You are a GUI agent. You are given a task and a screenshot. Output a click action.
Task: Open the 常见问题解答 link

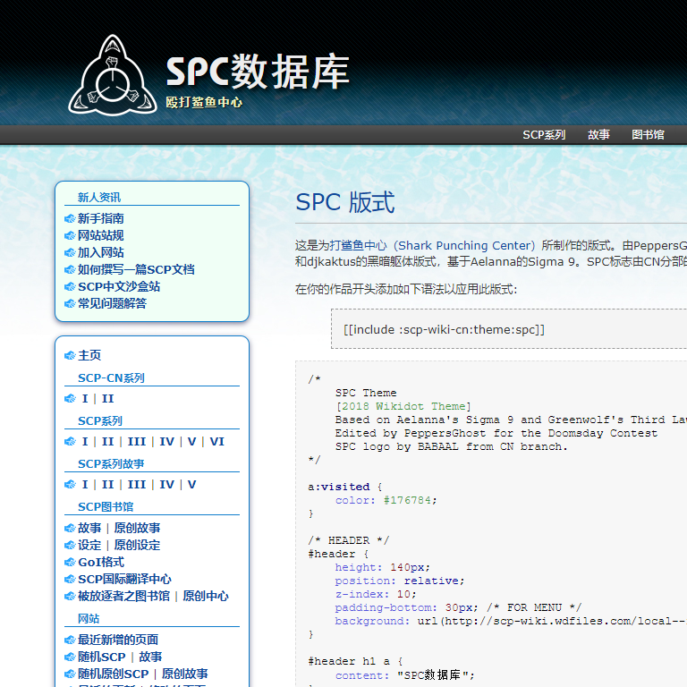pyautogui.click(x=112, y=303)
